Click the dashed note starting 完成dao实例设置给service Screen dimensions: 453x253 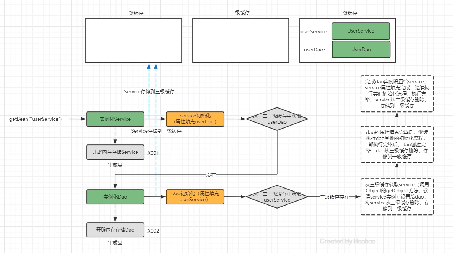(x=397, y=94)
